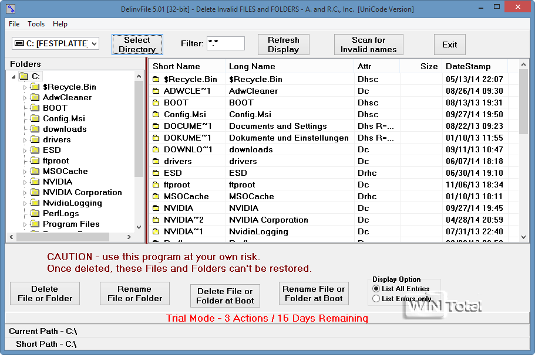Open the File menu
The height and width of the screenshot is (355, 535).
click(14, 24)
